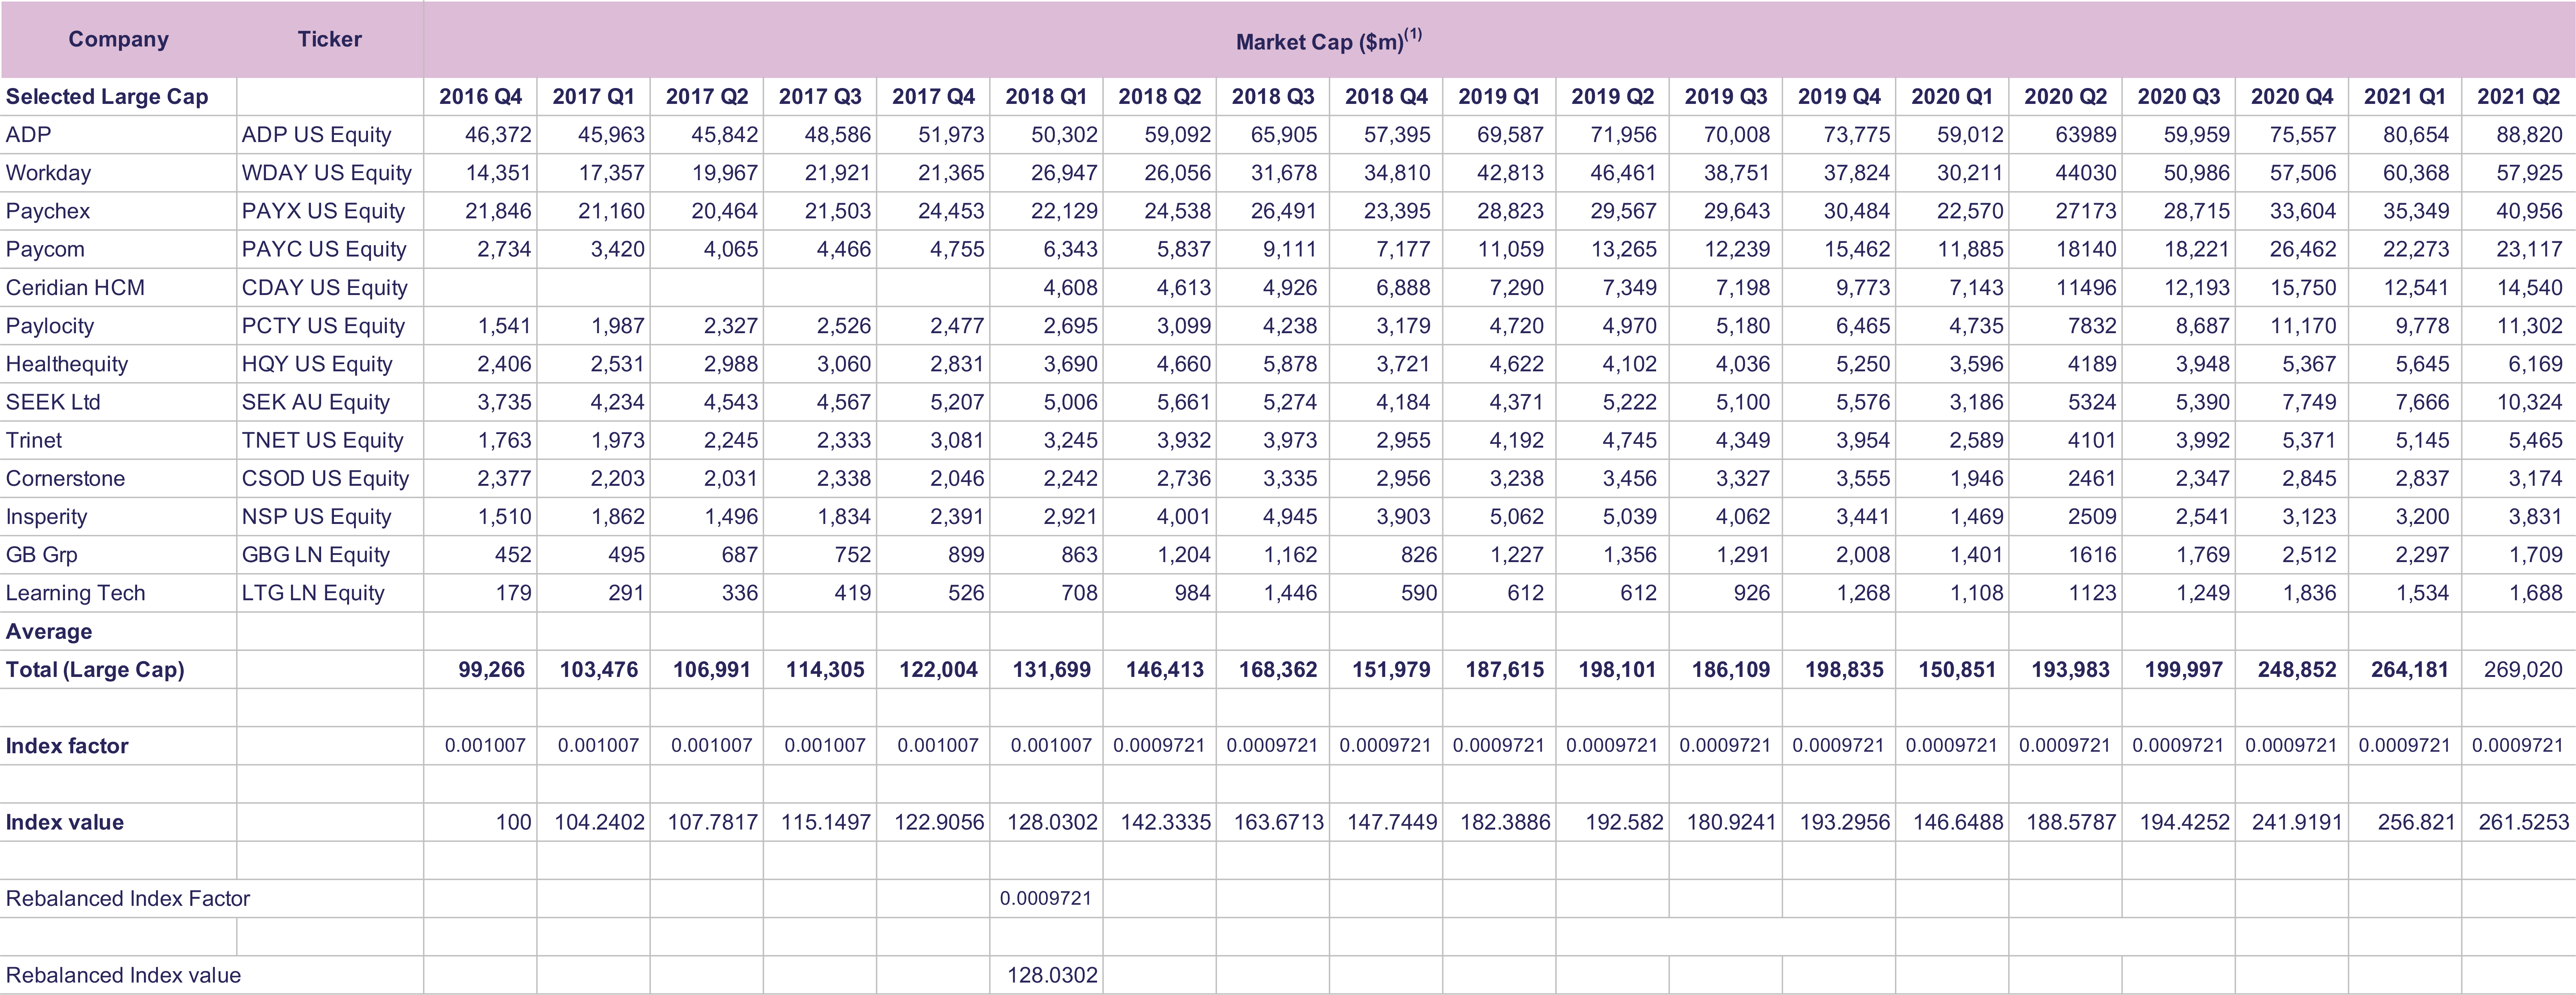Click the 'Index value' row label

[x=65, y=822]
